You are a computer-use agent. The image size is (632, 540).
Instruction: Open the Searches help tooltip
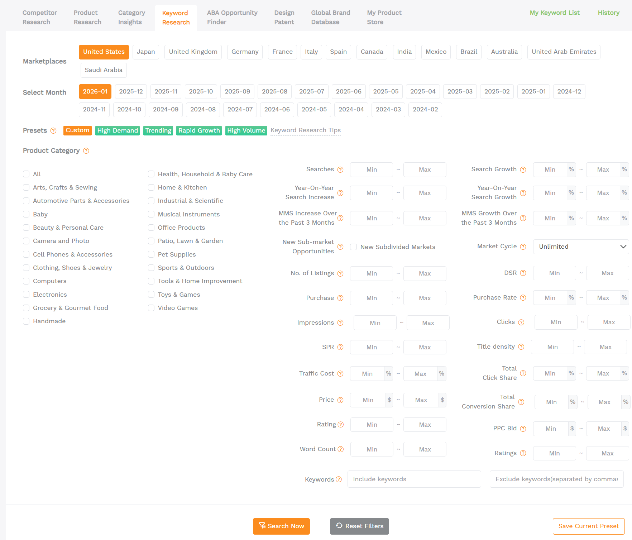340,169
